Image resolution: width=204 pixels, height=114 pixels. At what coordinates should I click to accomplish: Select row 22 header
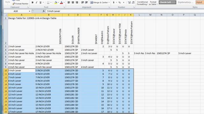coord(6,112)
